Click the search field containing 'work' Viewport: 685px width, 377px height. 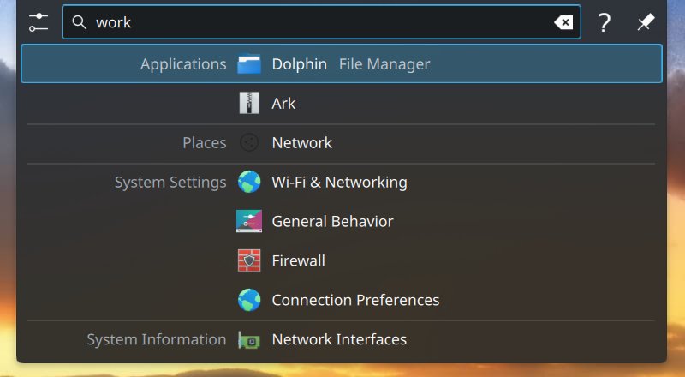click(x=317, y=23)
